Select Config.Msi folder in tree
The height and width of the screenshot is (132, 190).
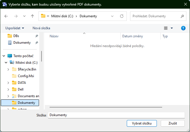(26, 76)
